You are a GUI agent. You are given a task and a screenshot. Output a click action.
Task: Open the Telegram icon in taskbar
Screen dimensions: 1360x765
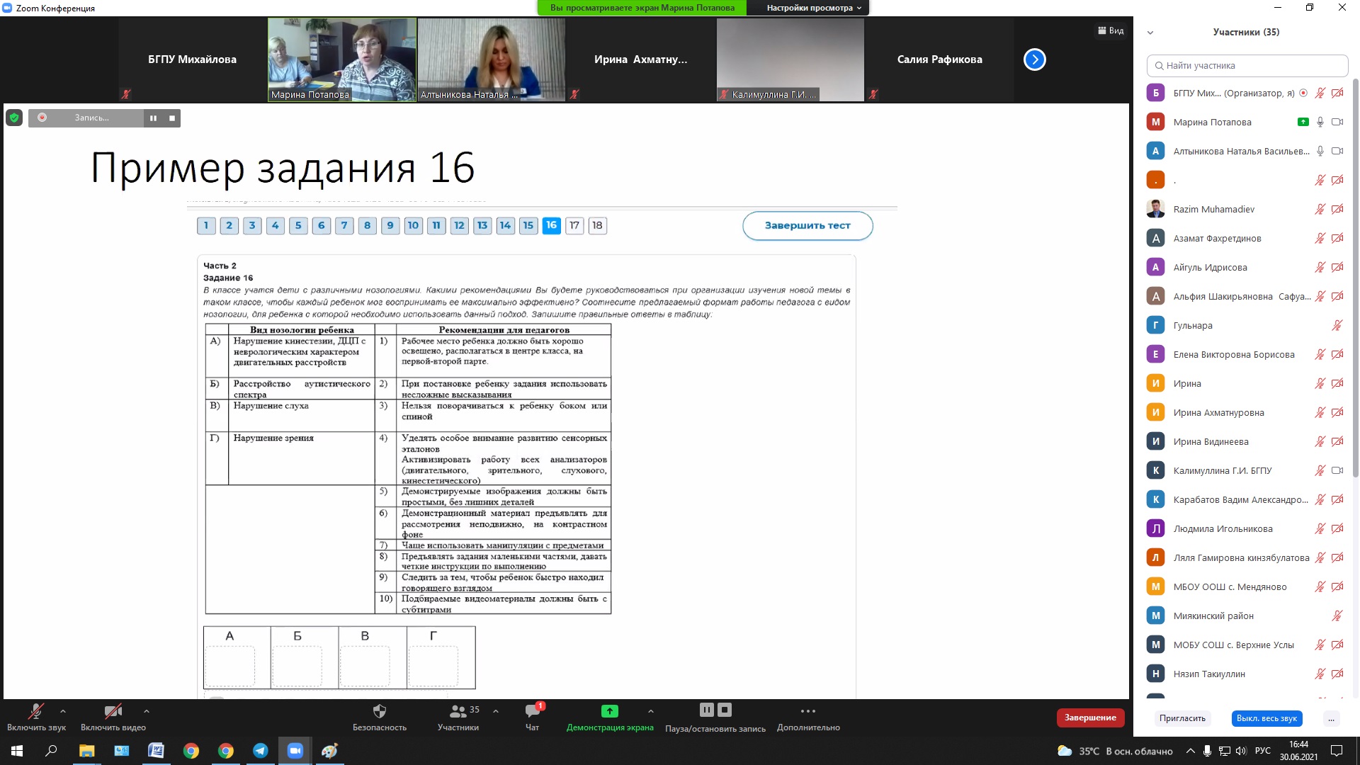[260, 751]
